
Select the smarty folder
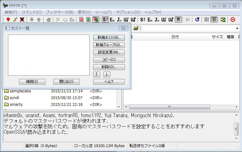pyautogui.click(x=16, y=105)
